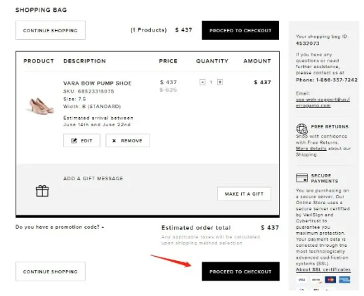Click the Mastercard payment logo
The height and width of the screenshot is (296, 364).
coord(330,280)
